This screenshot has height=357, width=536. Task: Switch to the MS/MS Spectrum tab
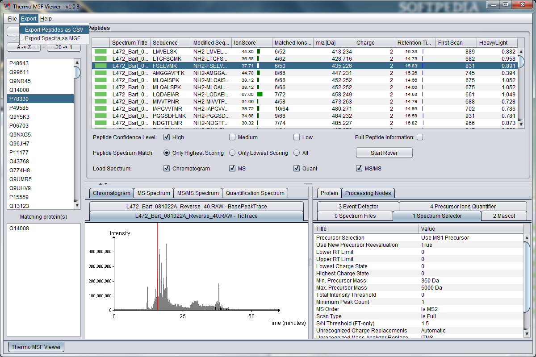(x=198, y=193)
